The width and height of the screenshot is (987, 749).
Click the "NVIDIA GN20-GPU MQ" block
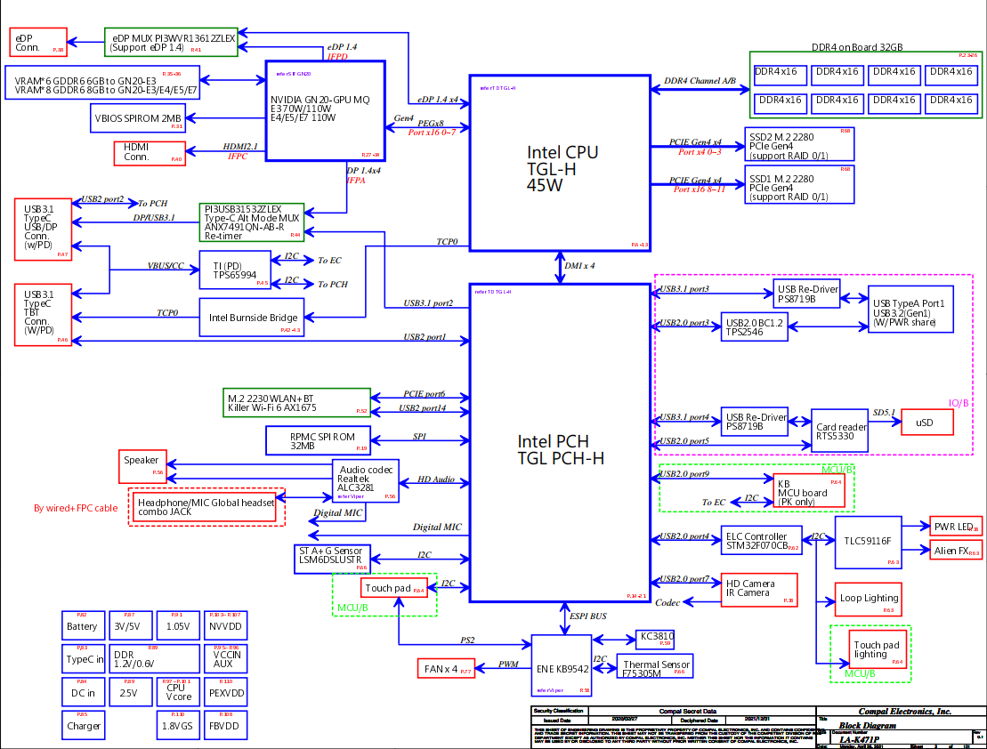tap(326, 111)
